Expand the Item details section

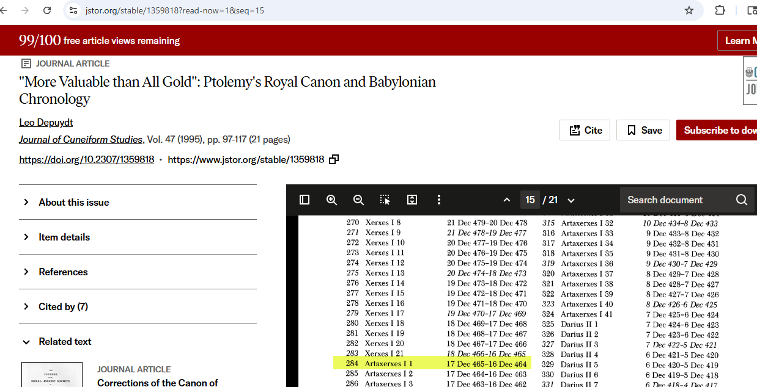coord(138,237)
